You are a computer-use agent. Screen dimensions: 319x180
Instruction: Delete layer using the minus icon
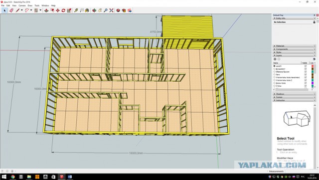pos(279,59)
